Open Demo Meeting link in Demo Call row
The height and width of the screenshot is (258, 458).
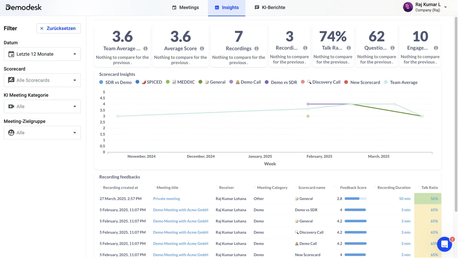[x=181, y=243]
